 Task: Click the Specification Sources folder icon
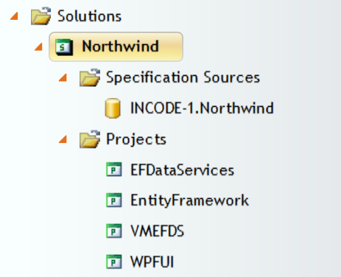90,77
